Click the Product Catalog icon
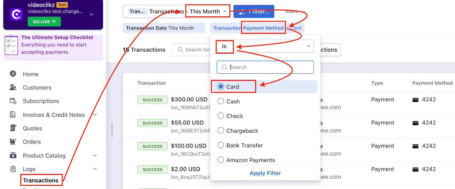 coord(13,155)
